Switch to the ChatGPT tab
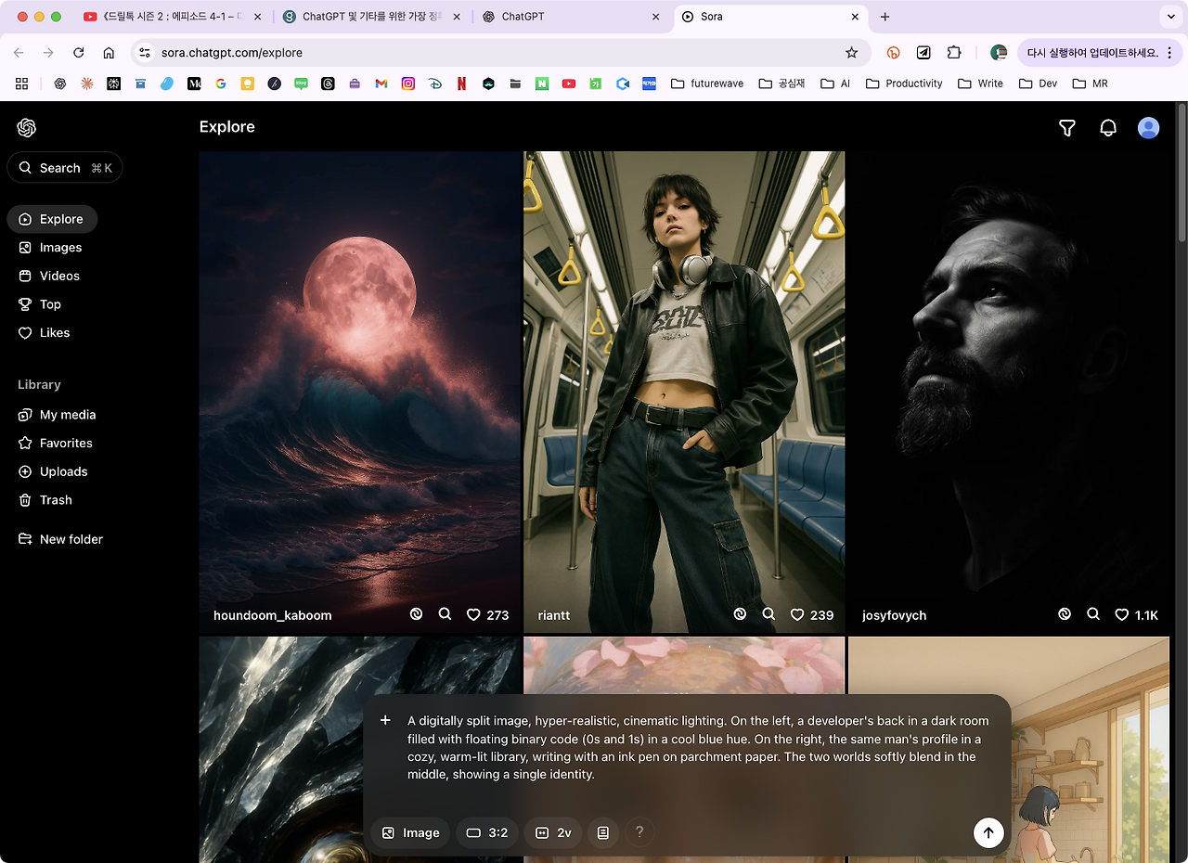Screen dimensions: 1188x863 tap(572, 17)
